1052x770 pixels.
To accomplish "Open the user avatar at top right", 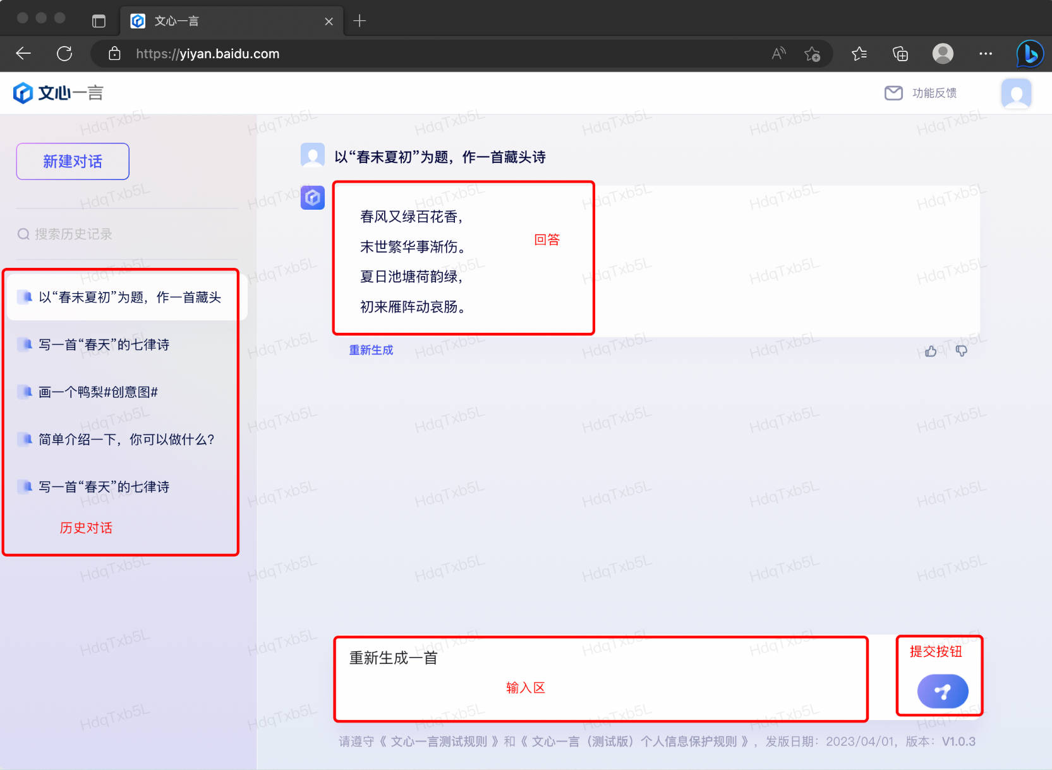I will pyautogui.click(x=1016, y=93).
